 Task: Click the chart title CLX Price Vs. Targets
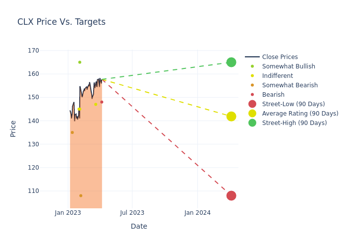coord(61,22)
